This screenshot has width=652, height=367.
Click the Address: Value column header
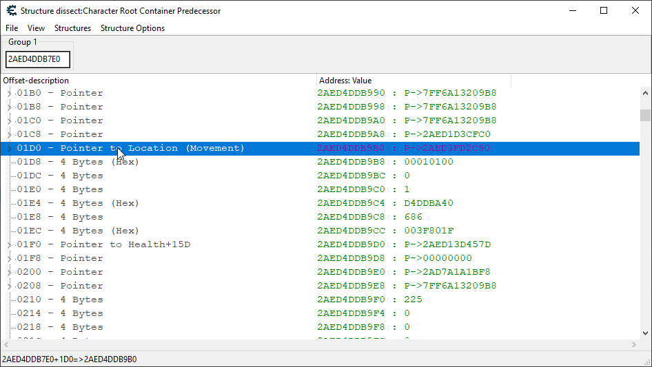(x=414, y=81)
